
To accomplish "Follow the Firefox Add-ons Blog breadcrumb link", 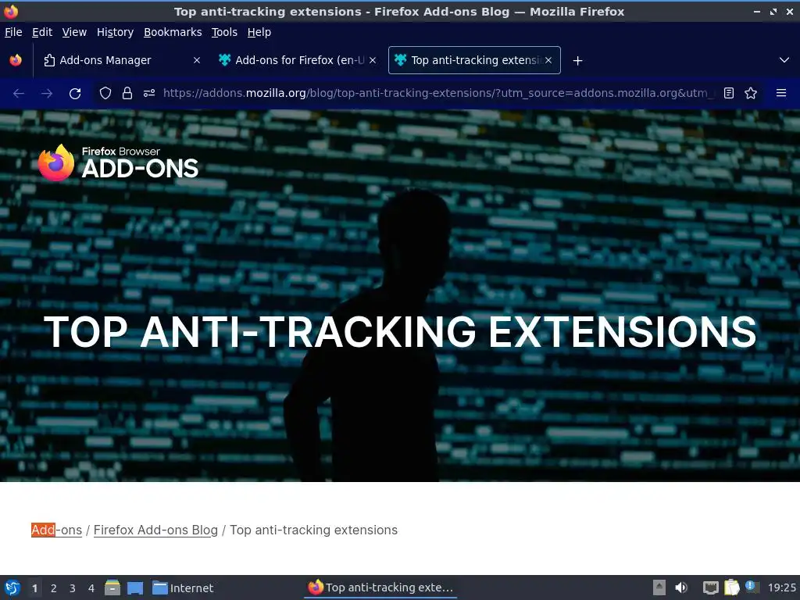I will click(x=155, y=530).
